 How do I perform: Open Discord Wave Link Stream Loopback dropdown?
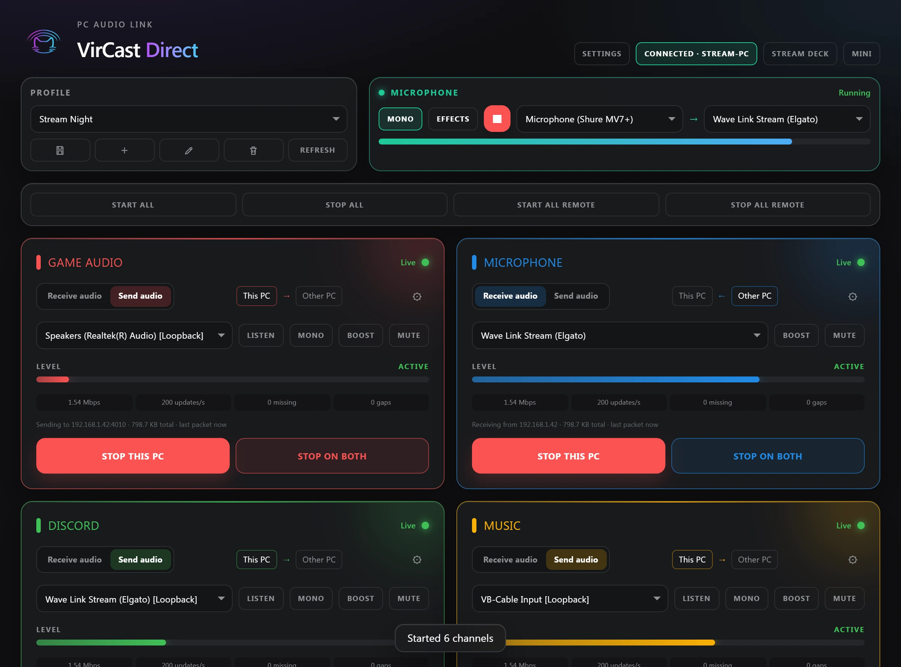pos(134,598)
